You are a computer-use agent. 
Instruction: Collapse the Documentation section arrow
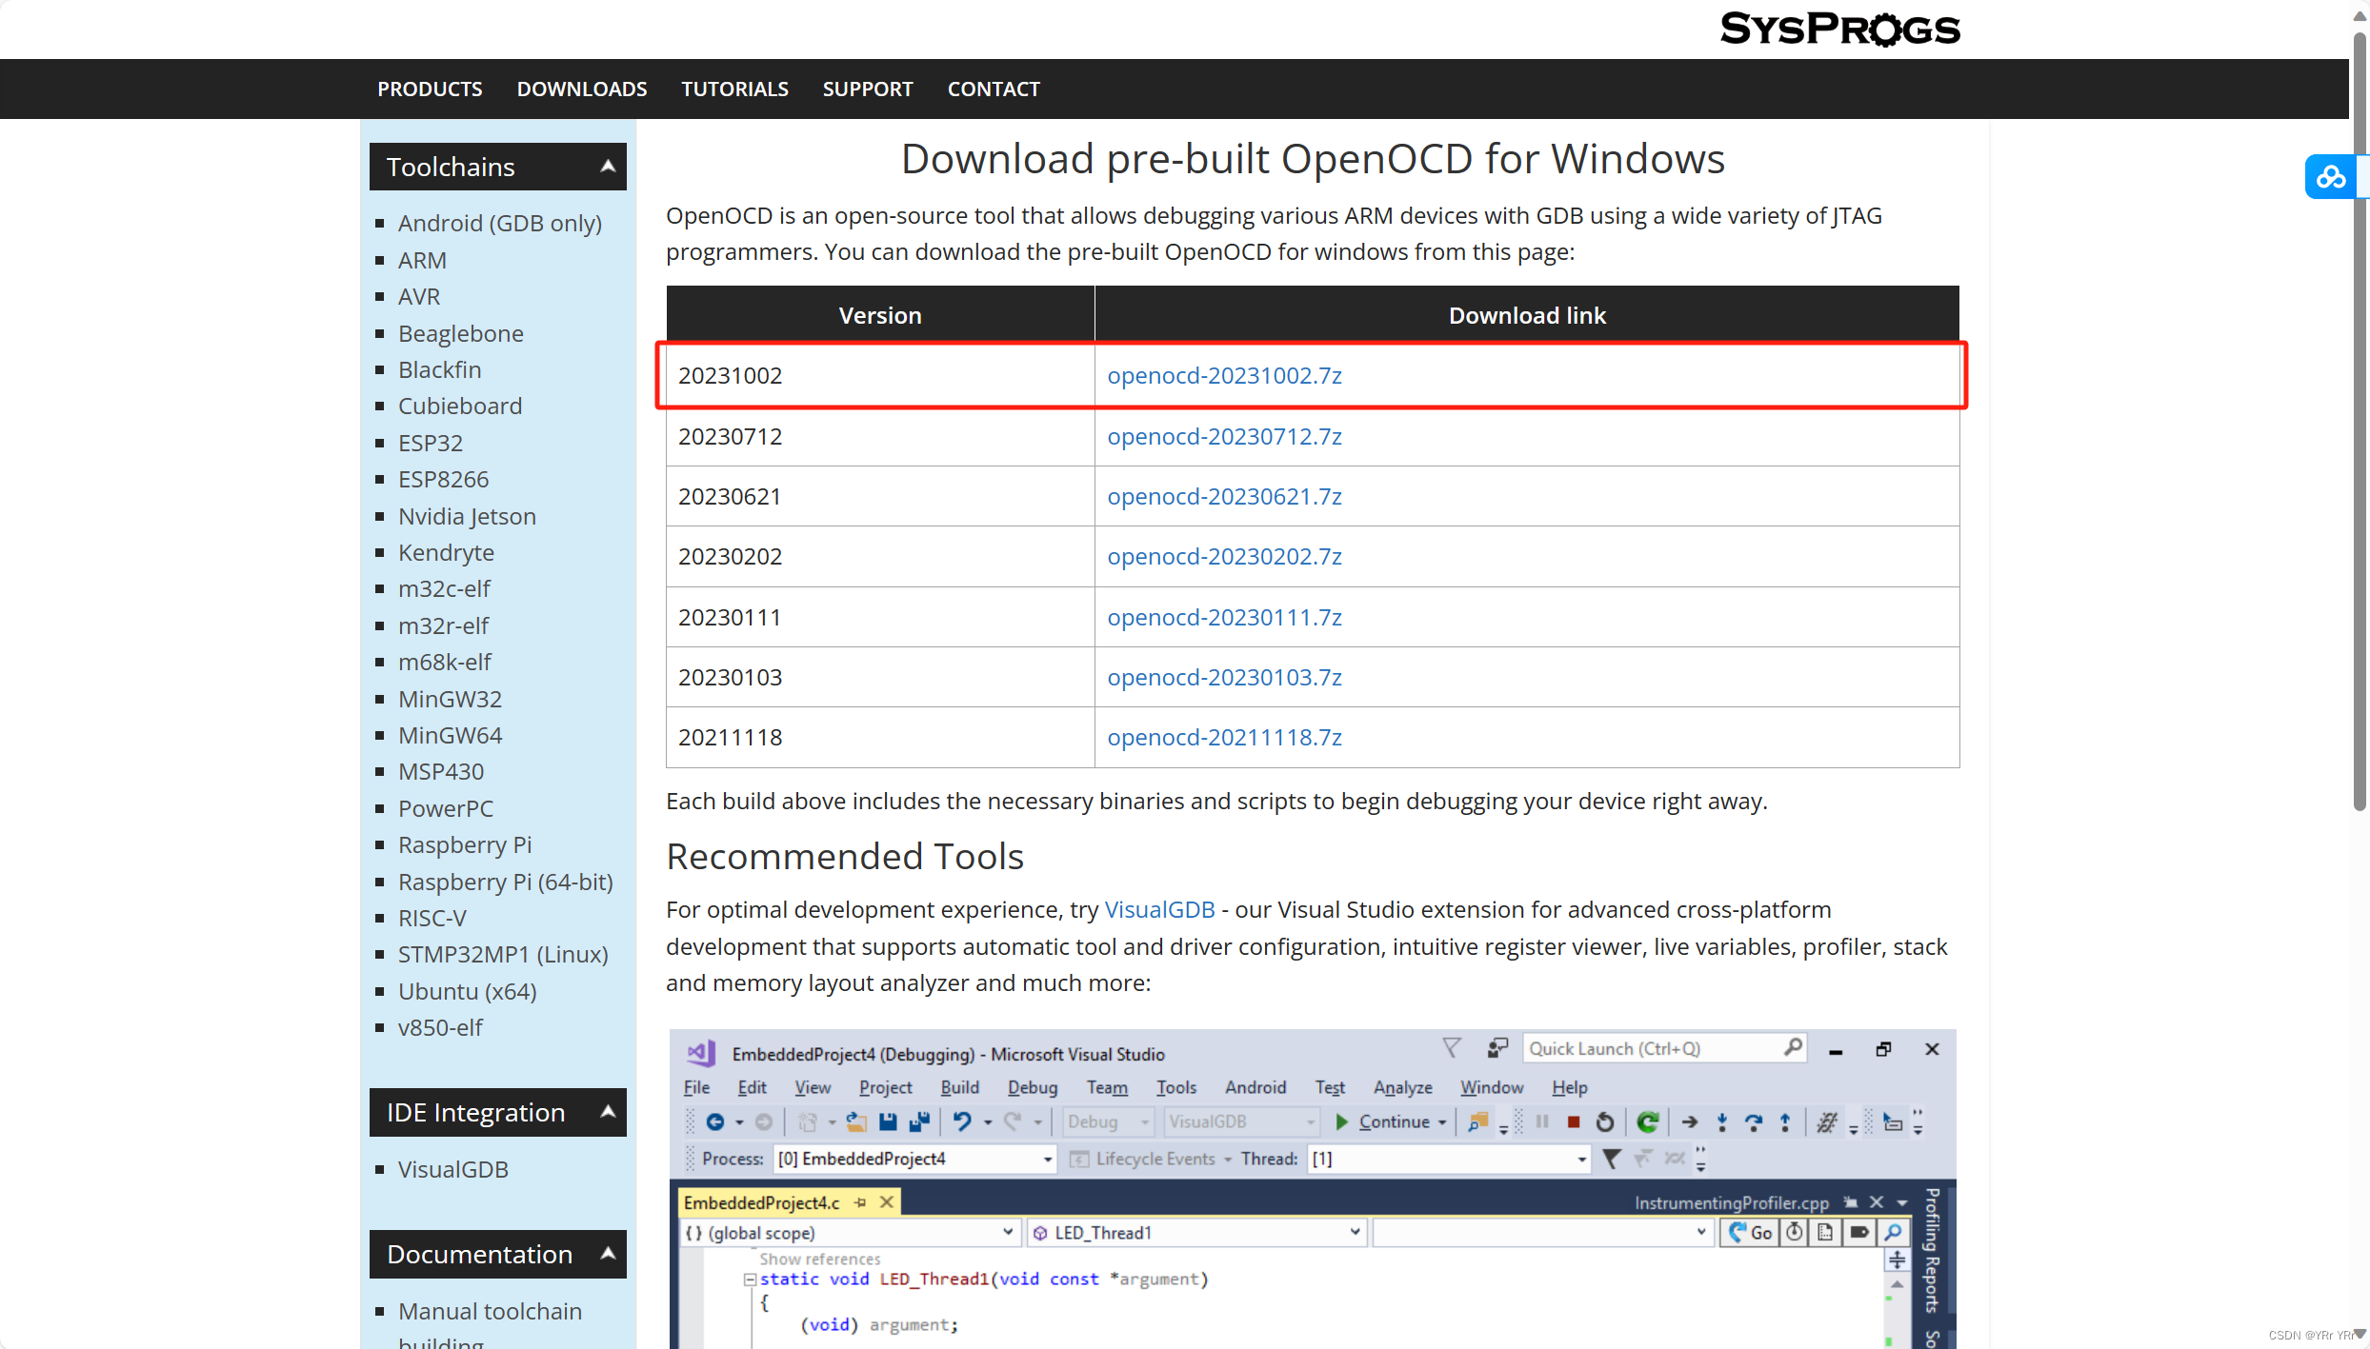tap(608, 1254)
